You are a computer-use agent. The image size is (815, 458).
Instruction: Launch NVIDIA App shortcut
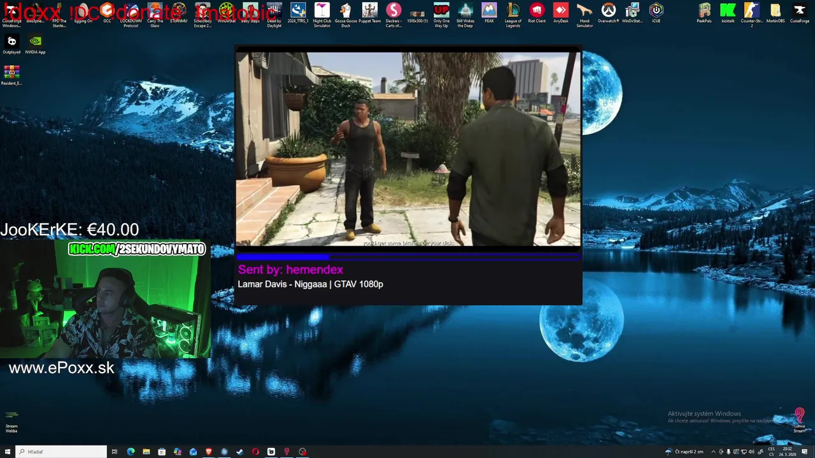tap(36, 45)
